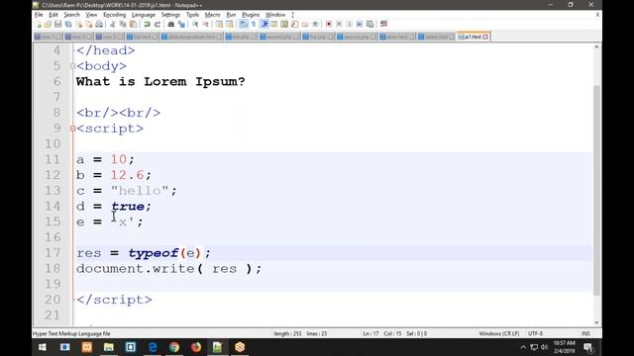Click the Cut scissors toolbar icon
The image size is (634, 356).
[113, 24]
